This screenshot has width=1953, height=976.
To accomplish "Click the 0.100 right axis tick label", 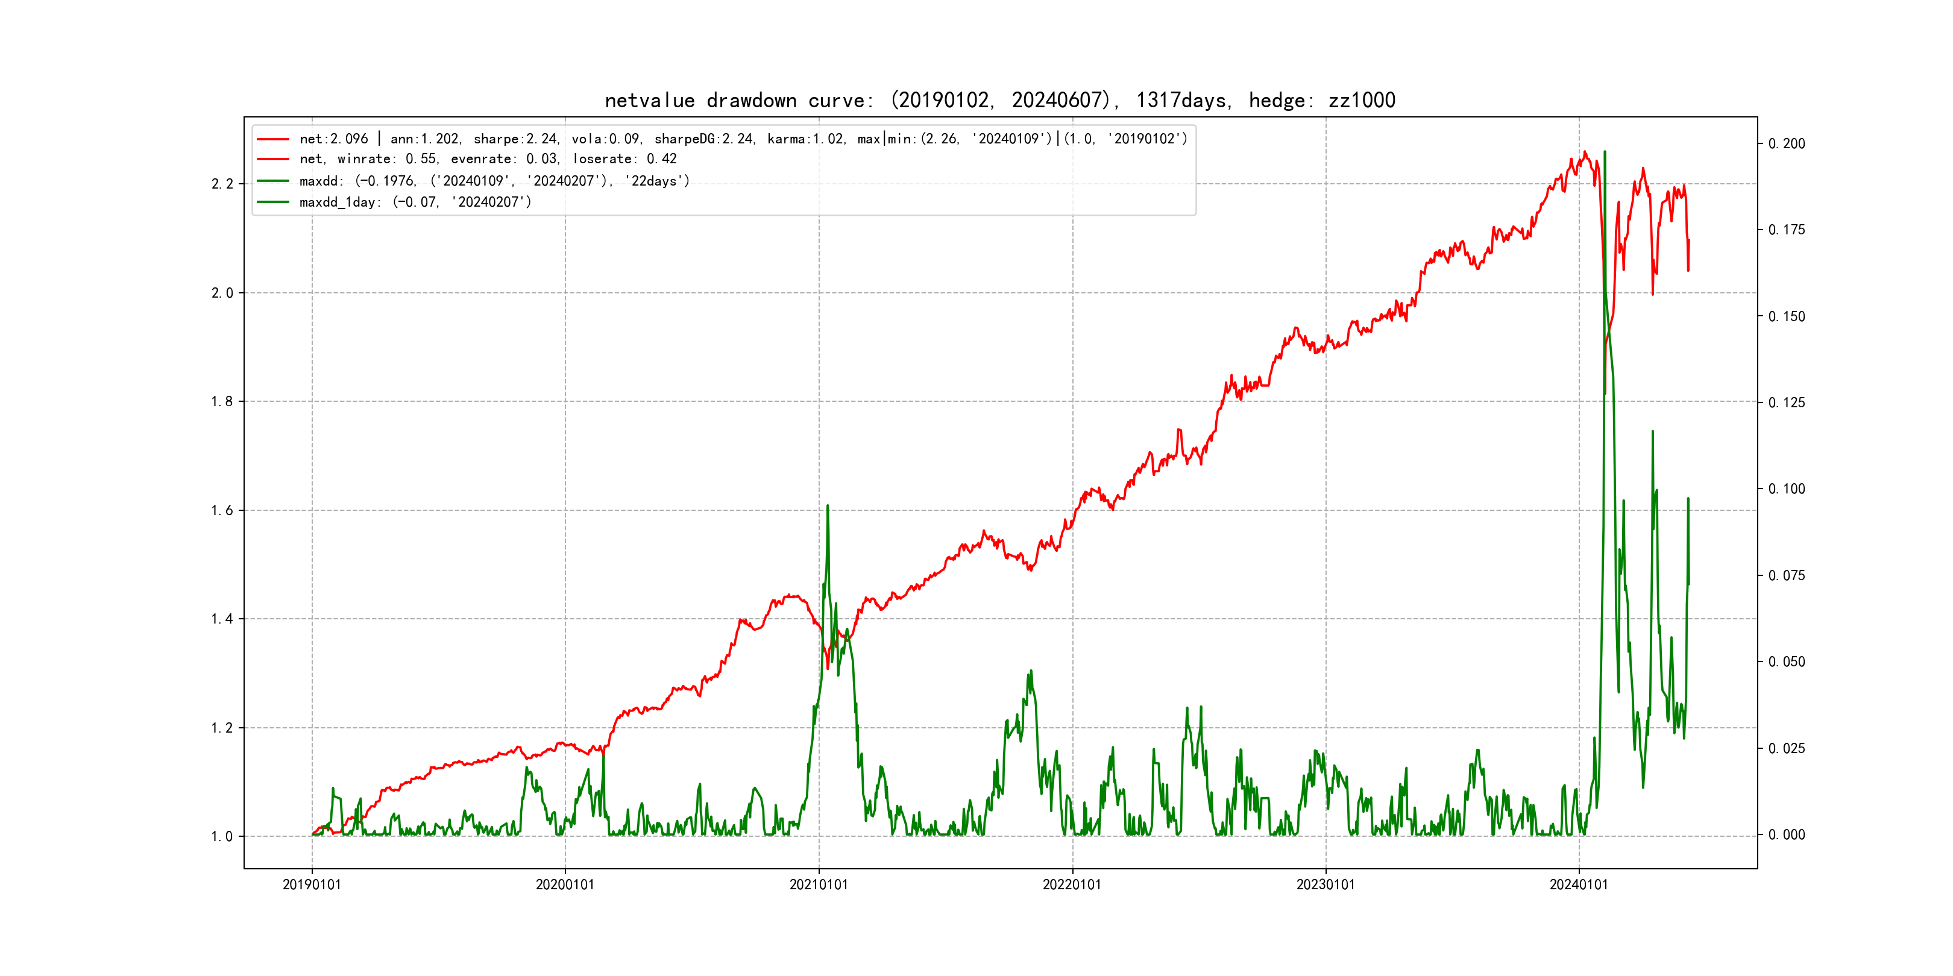I will tap(1786, 490).
